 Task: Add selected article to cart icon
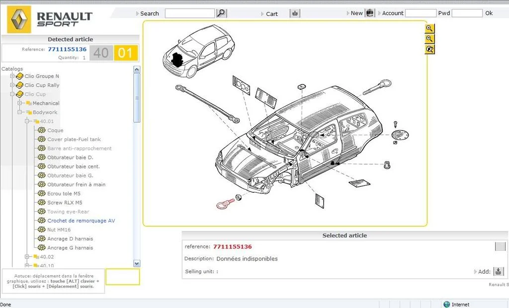pyautogui.click(x=498, y=271)
